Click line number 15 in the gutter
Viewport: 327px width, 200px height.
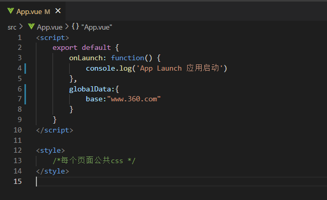click(x=18, y=181)
